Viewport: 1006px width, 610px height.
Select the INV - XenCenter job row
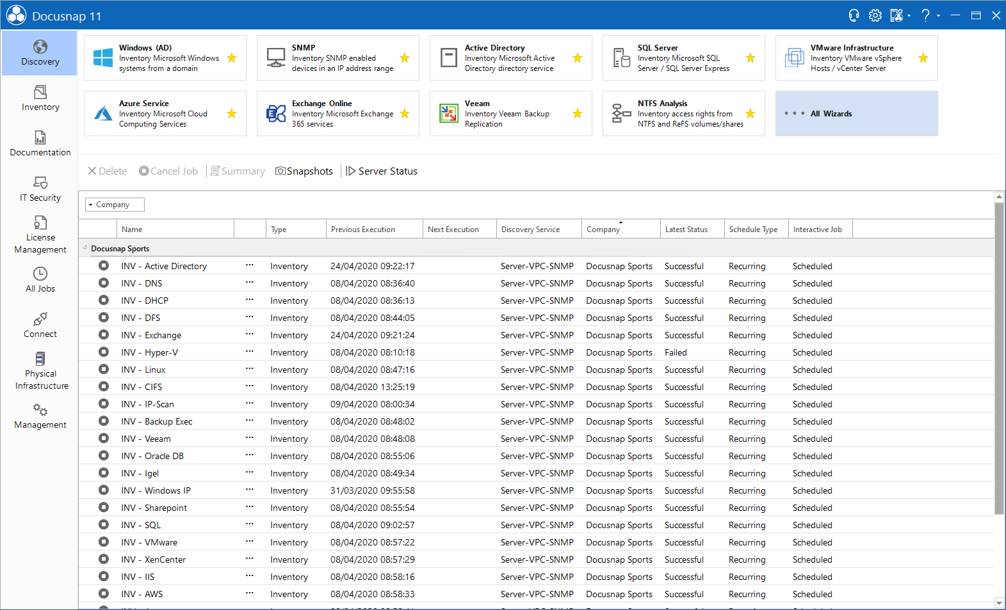click(x=536, y=559)
